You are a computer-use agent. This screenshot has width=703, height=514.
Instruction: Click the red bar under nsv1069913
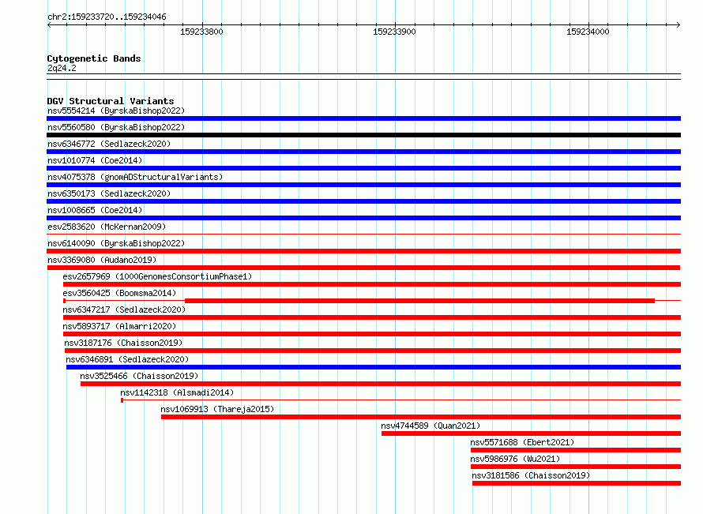pyautogui.click(x=421, y=417)
